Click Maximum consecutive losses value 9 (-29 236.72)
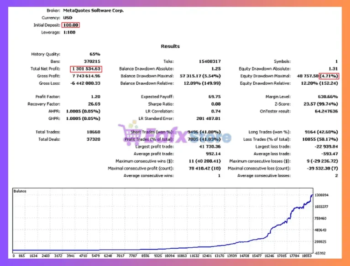 pyautogui.click(x=322, y=161)
